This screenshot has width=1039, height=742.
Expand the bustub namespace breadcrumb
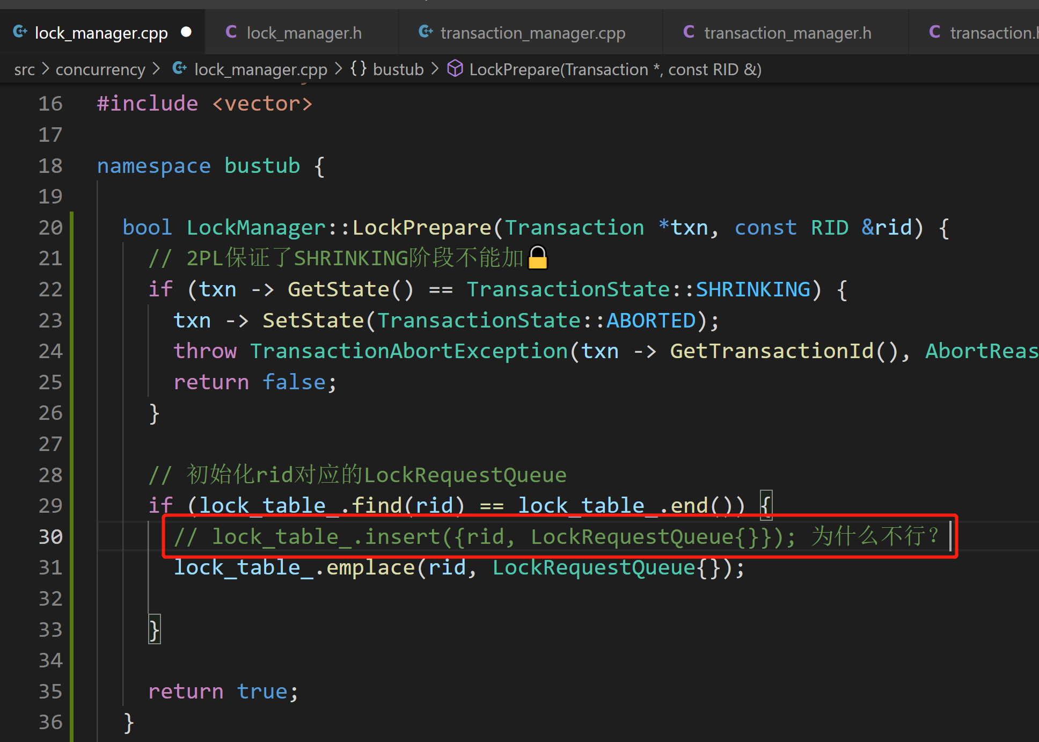[398, 69]
